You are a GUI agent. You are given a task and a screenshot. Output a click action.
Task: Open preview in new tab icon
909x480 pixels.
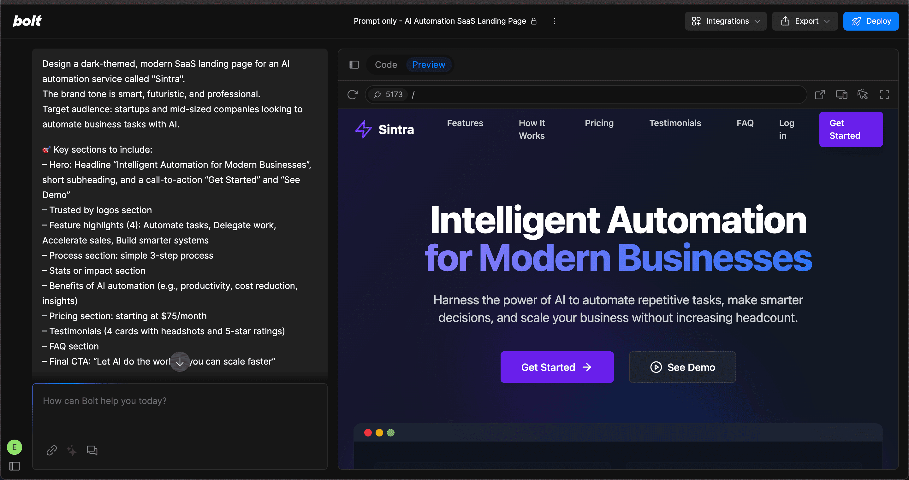coord(820,95)
